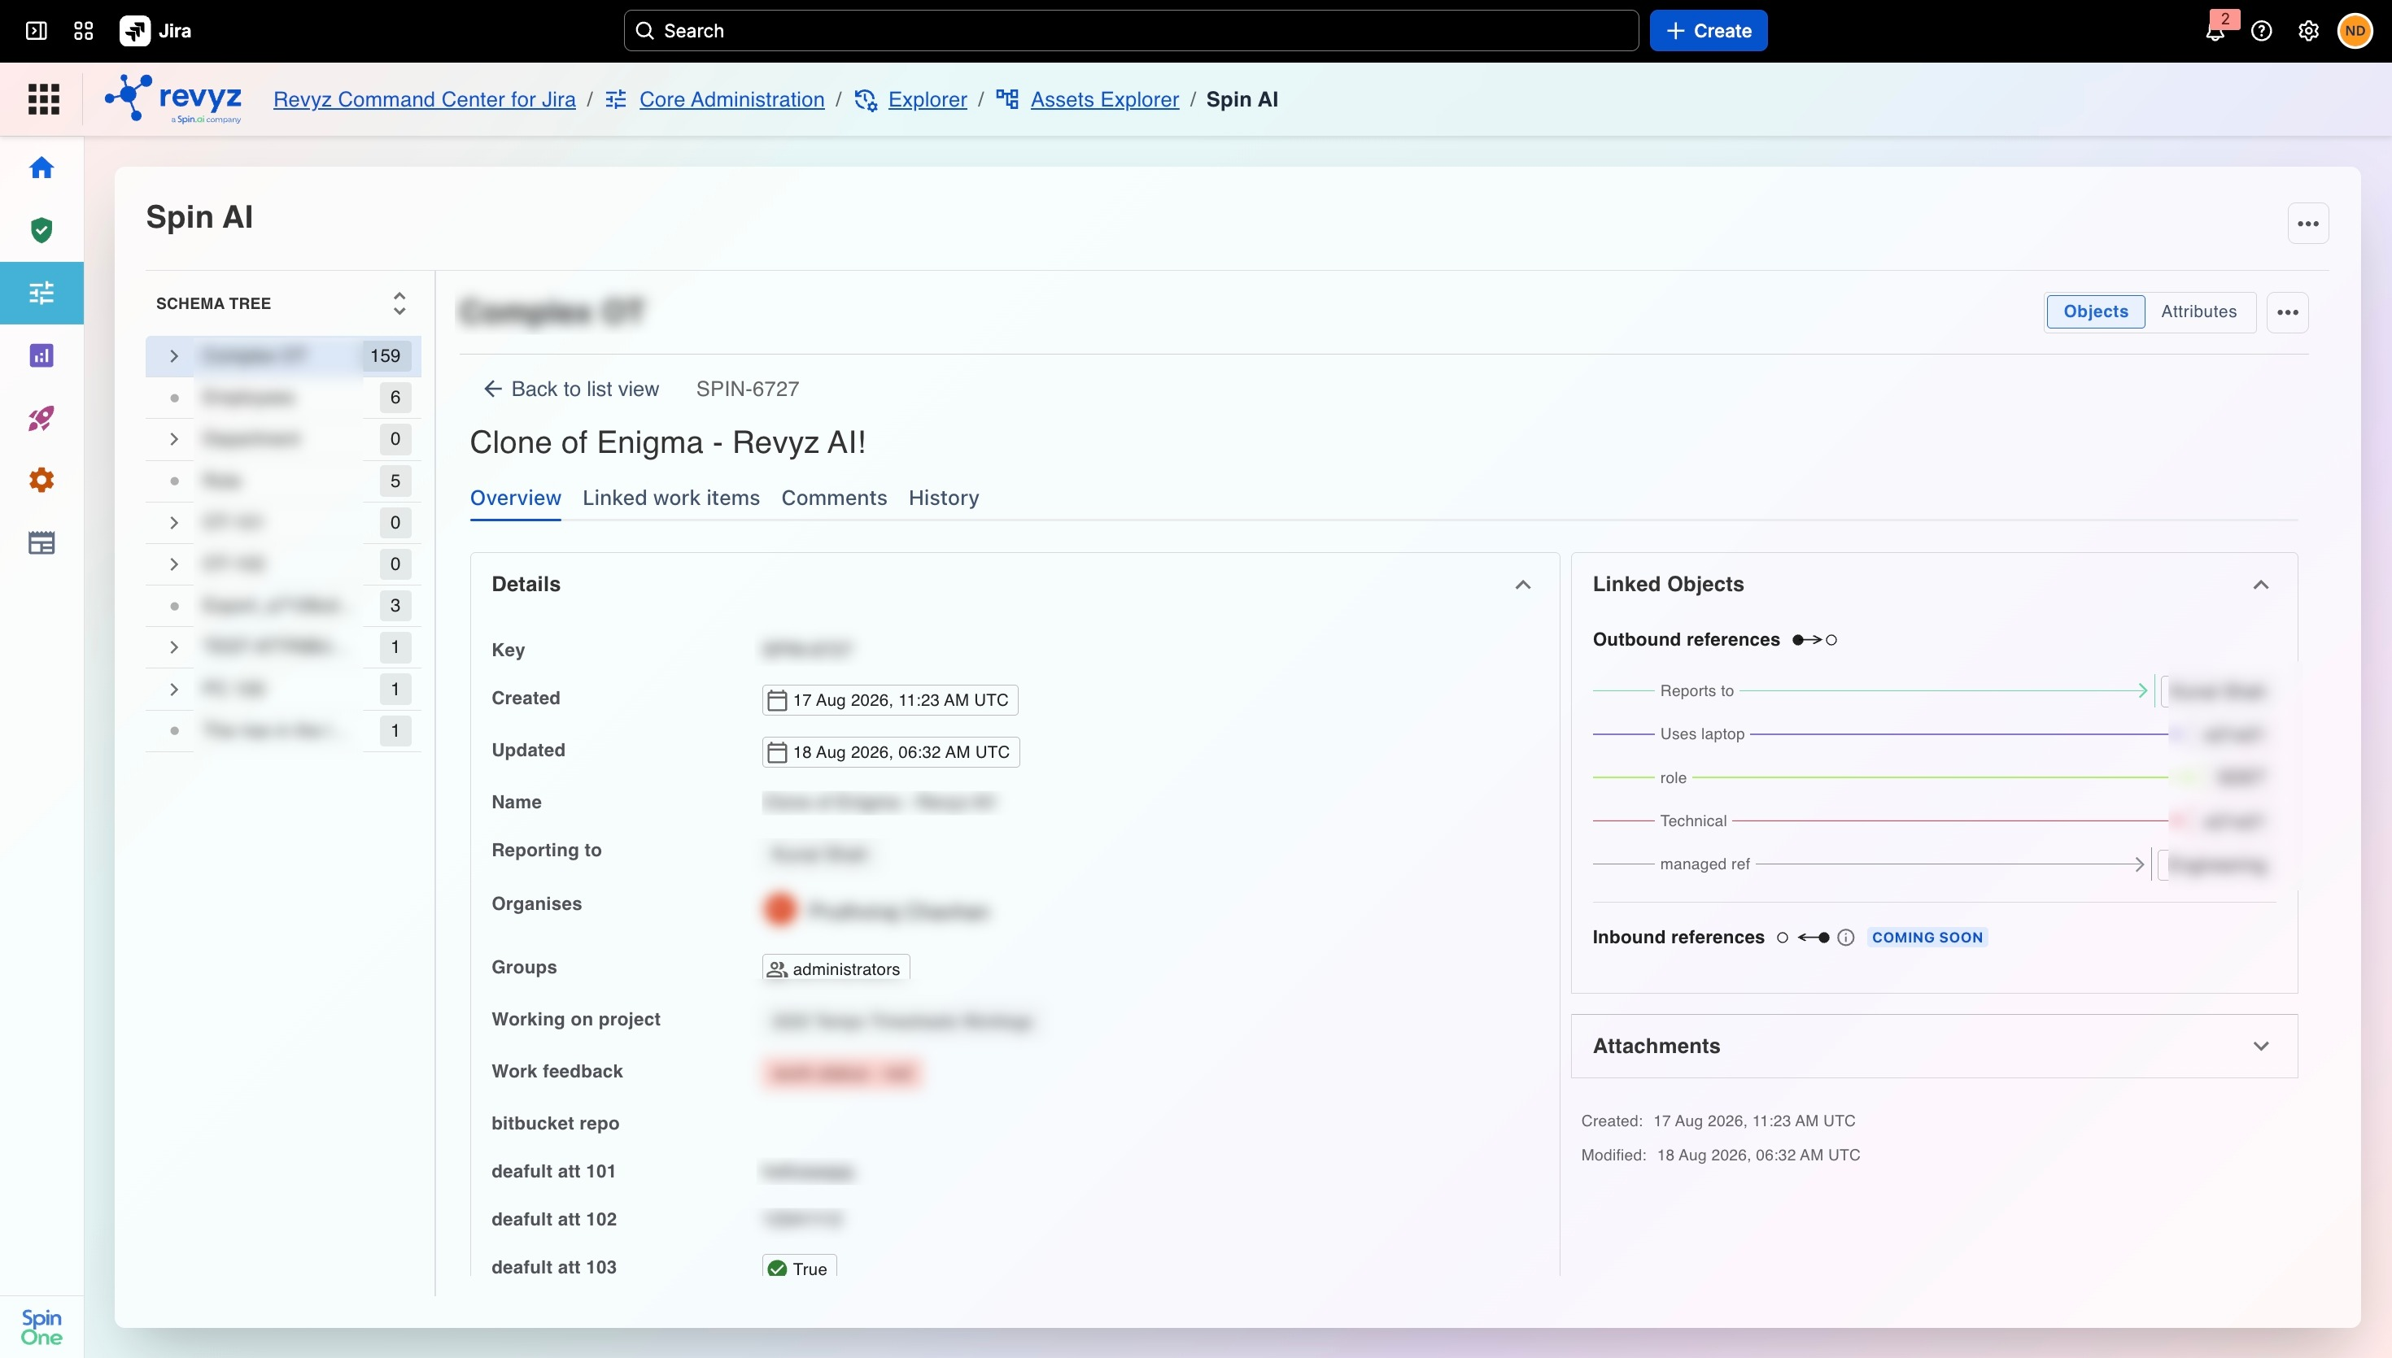2392x1358 pixels.
Task: Open Revyz Command Center for Jira breadcrumb
Action: coord(425,100)
